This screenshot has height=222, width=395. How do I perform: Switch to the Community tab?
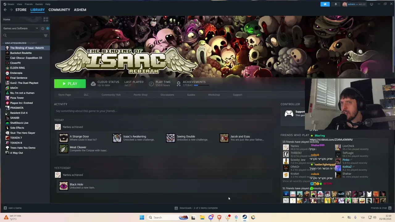coord(59,10)
